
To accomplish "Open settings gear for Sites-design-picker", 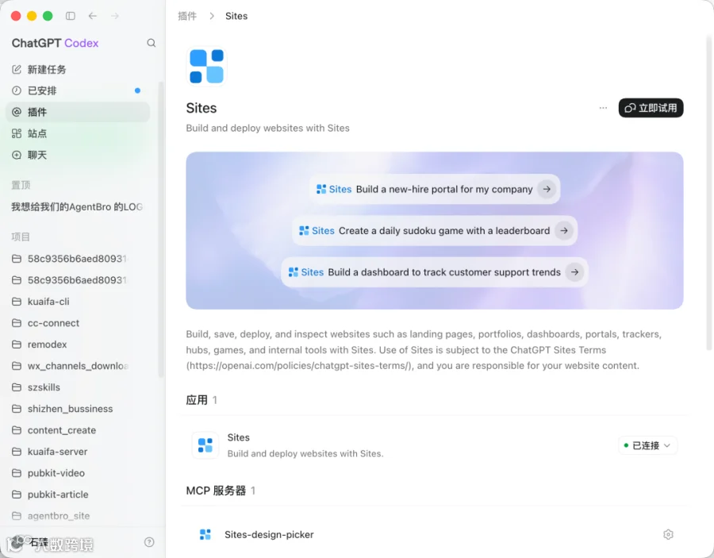I will (x=668, y=534).
